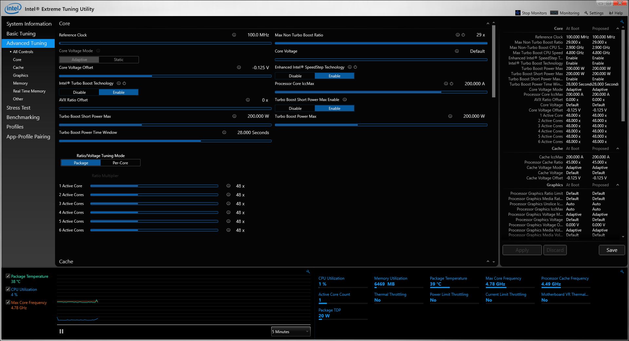Switch Ratio/Voltage Tuning Mode to Per-Core
629x341 pixels.
[120, 163]
